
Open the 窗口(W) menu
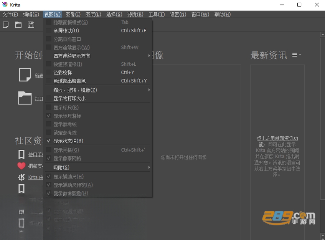pyautogui.click(x=200, y=15)
